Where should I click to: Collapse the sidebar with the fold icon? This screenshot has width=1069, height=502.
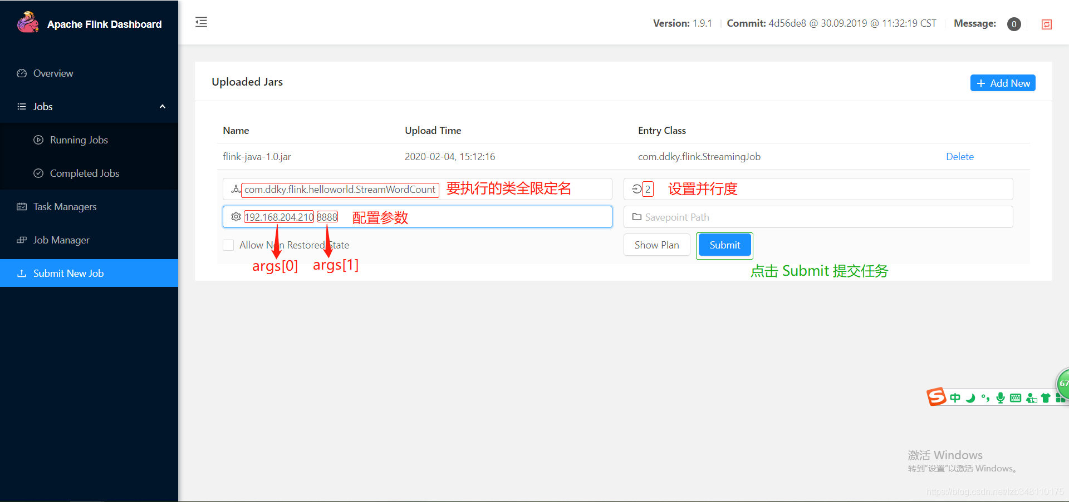pos(201,22)
